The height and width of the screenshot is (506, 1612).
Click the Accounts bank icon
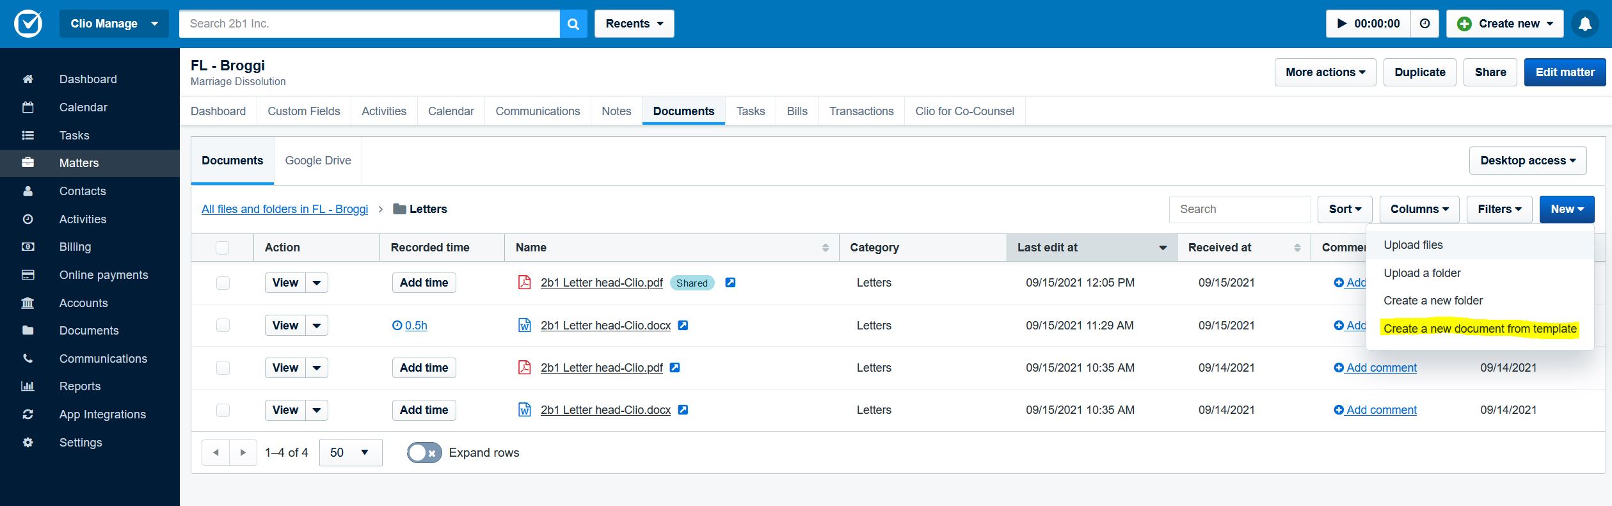tap(28, 303)
